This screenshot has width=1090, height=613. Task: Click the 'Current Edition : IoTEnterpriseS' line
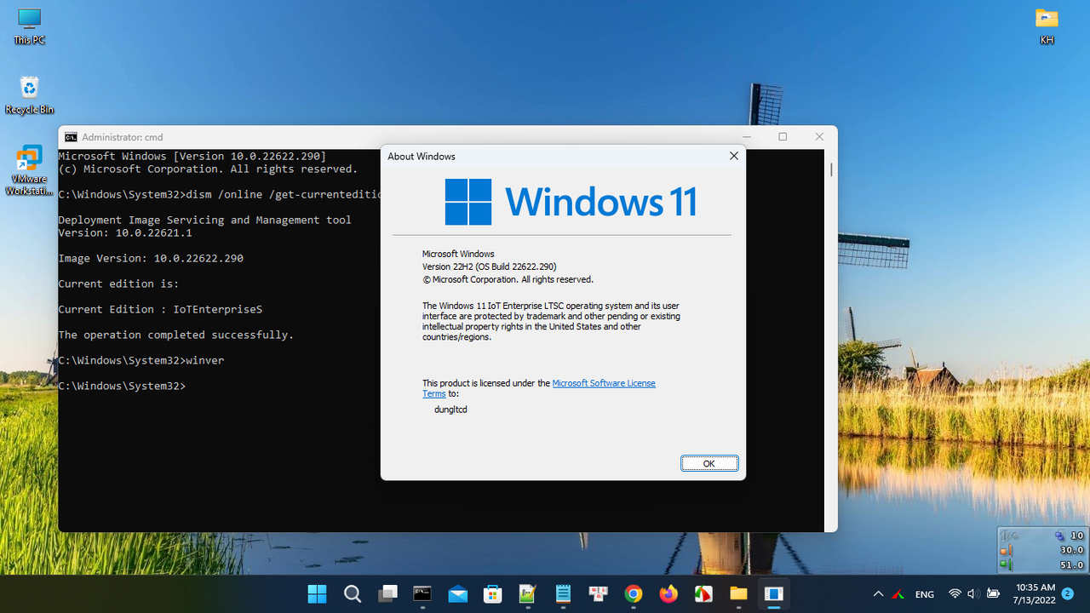pos(160,309)
